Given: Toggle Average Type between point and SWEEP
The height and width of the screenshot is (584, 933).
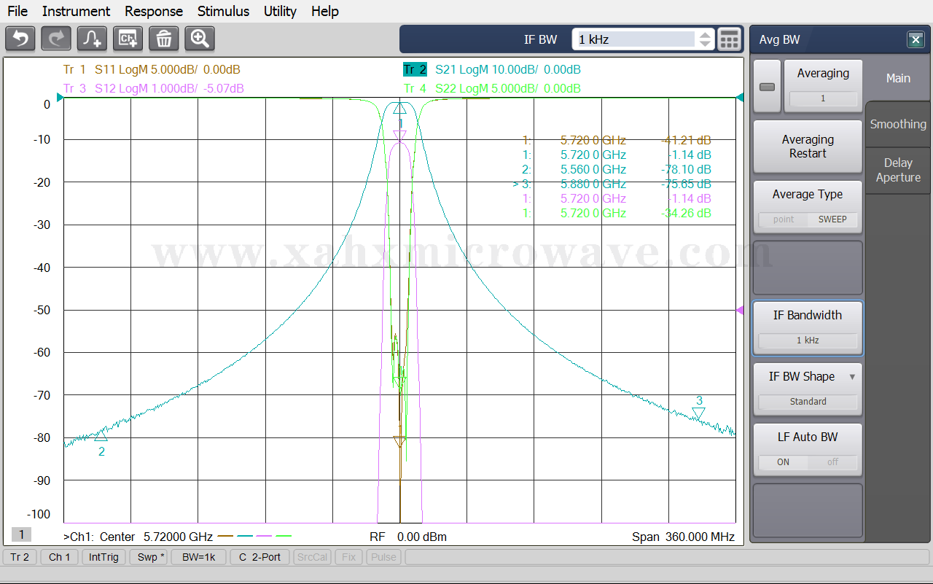Looking at the screenshot, I should click(808, 207).
